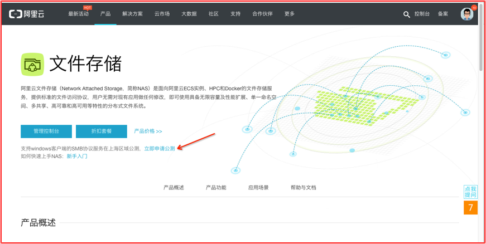Click the green file storage product icon
This screenshot has width=486, height=244.
pos(32,64)
